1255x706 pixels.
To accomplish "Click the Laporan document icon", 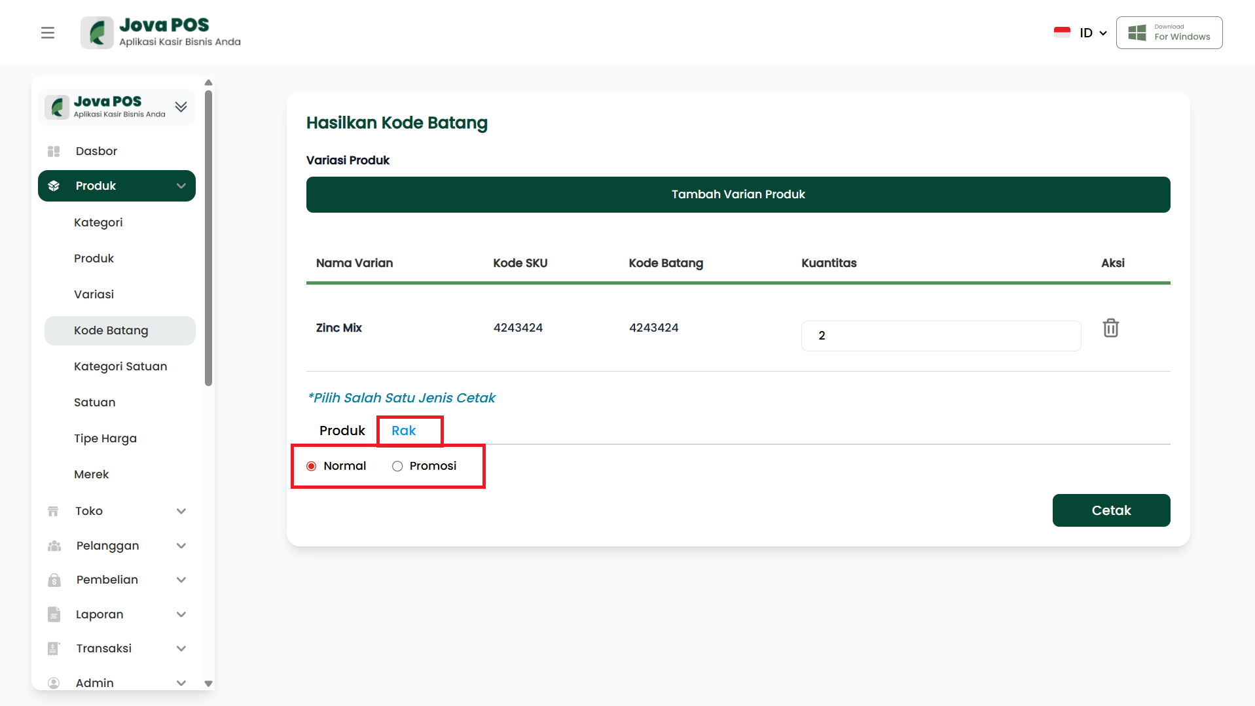I will (x=54, y=615).
